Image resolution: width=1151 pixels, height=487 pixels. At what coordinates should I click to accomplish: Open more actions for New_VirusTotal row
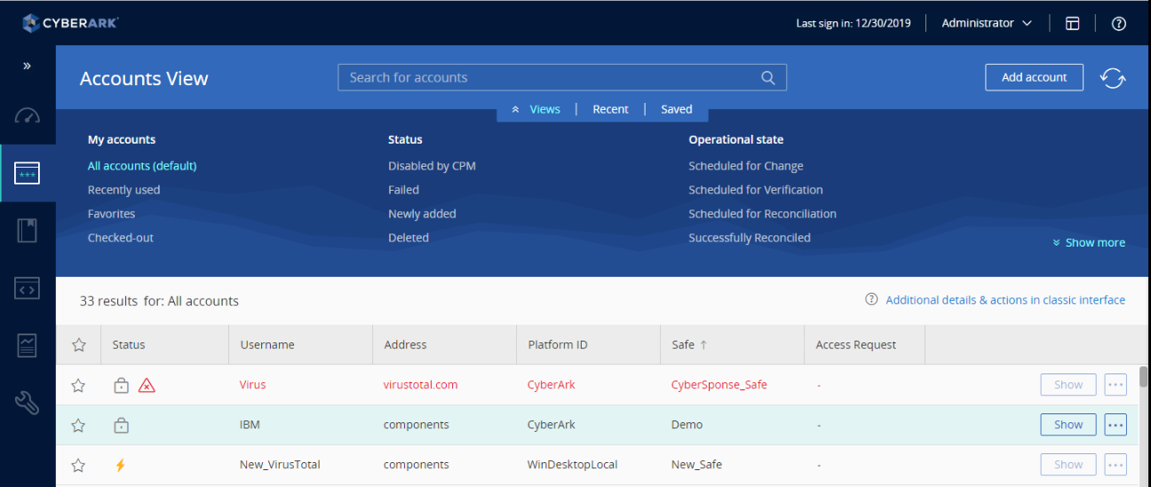(x=1115, y=465)
